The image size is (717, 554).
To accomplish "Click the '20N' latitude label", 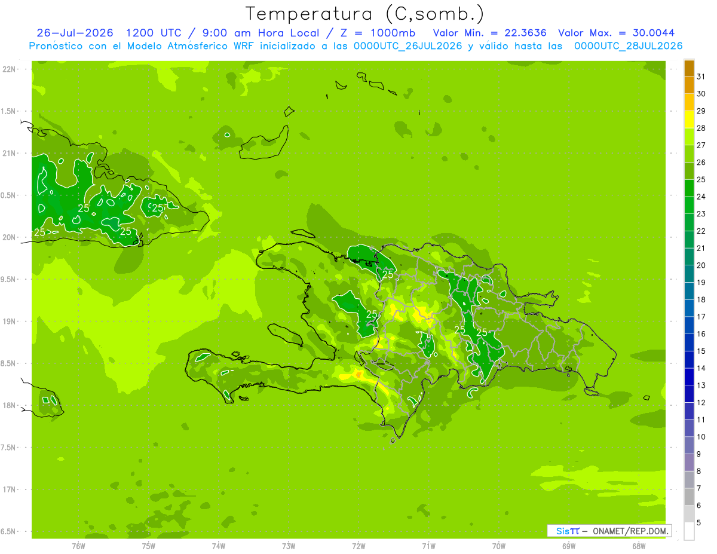I will pyautogui.click(x=10, y=238).
